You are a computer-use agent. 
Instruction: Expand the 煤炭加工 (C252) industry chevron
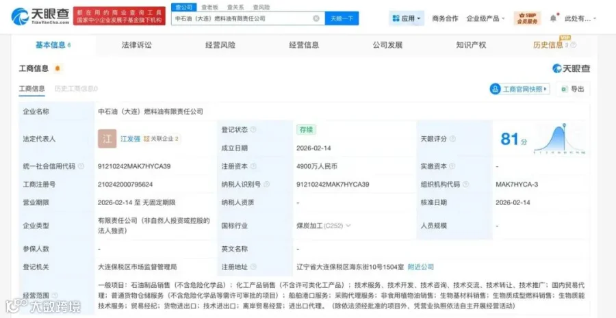pyautogui.click(x=348, y=226)
